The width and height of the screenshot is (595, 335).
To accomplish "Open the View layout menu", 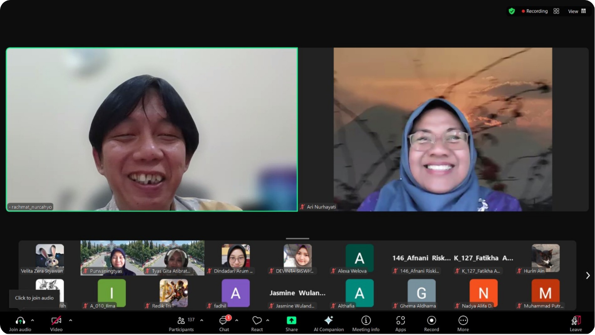I will (x=577, y=11).
